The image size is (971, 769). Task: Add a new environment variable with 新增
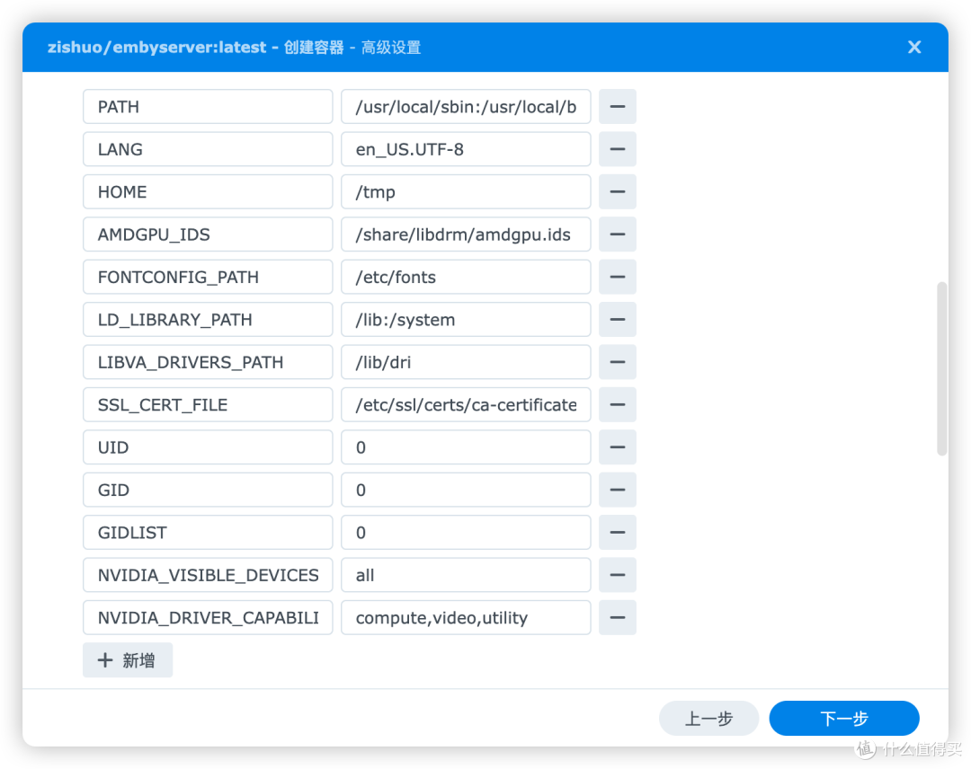(127, 659)
